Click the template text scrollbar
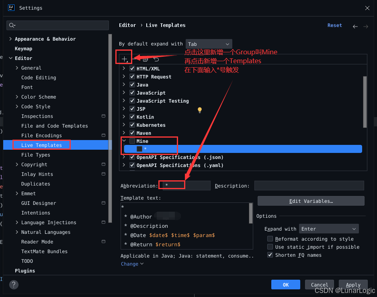This screenshot has width=377, height=297. (x=251, y=213)
